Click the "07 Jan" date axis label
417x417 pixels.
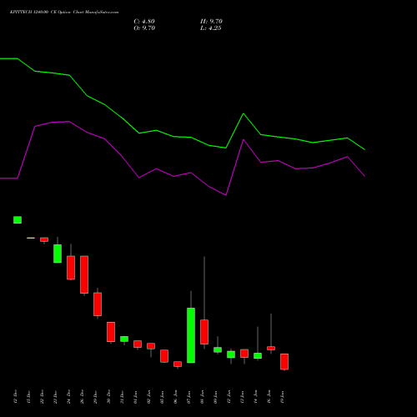coord(189,397)
